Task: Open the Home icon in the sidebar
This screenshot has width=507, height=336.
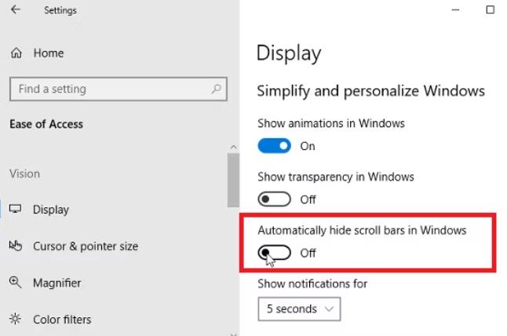Action: 16,53
